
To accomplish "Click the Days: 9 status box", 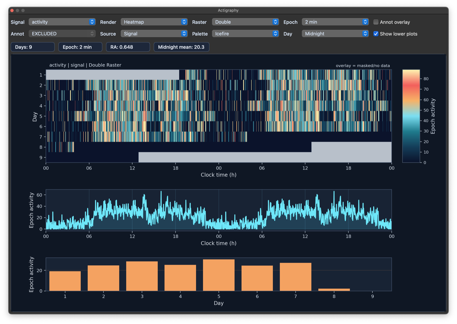I will click(33, 47).
